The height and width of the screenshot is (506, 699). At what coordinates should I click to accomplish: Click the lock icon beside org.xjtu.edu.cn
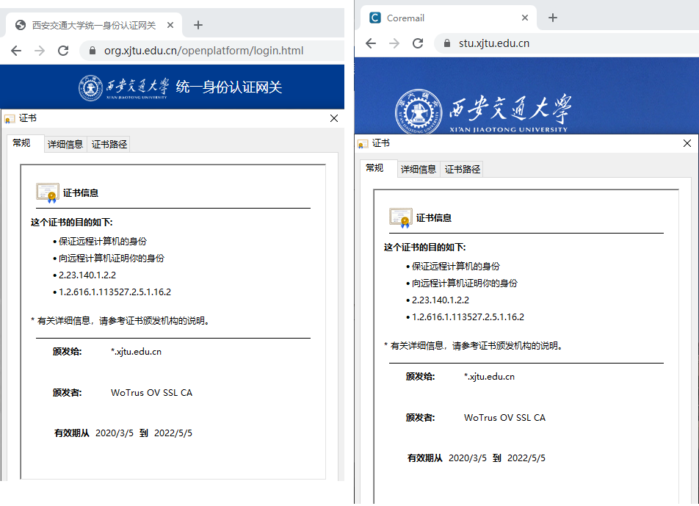coord(93,51)
